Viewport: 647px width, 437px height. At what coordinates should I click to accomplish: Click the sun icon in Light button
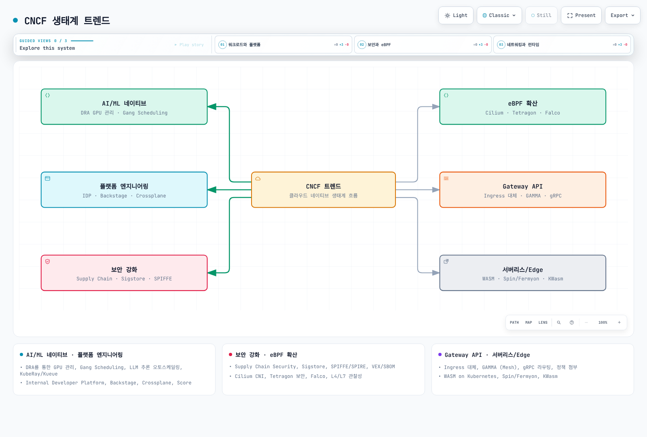[x=447, y=15]
